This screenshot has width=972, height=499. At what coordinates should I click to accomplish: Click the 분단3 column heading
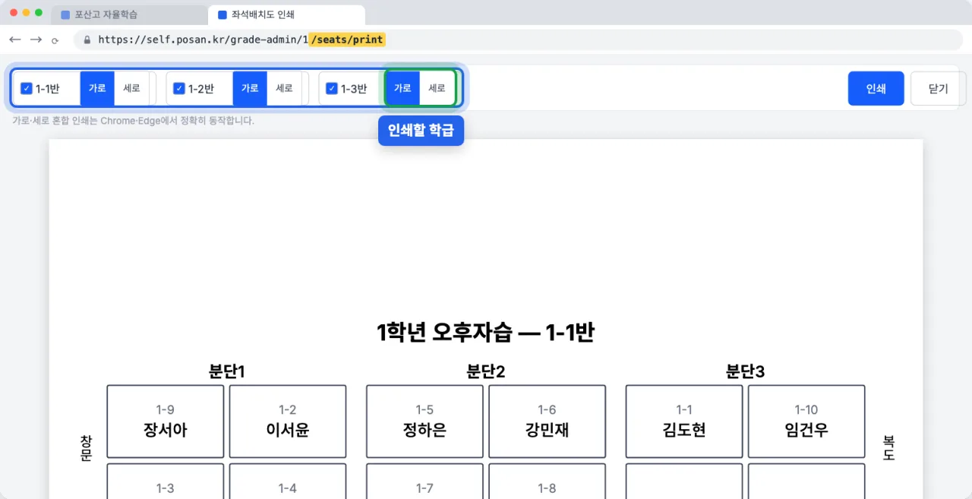pos(746,371)
